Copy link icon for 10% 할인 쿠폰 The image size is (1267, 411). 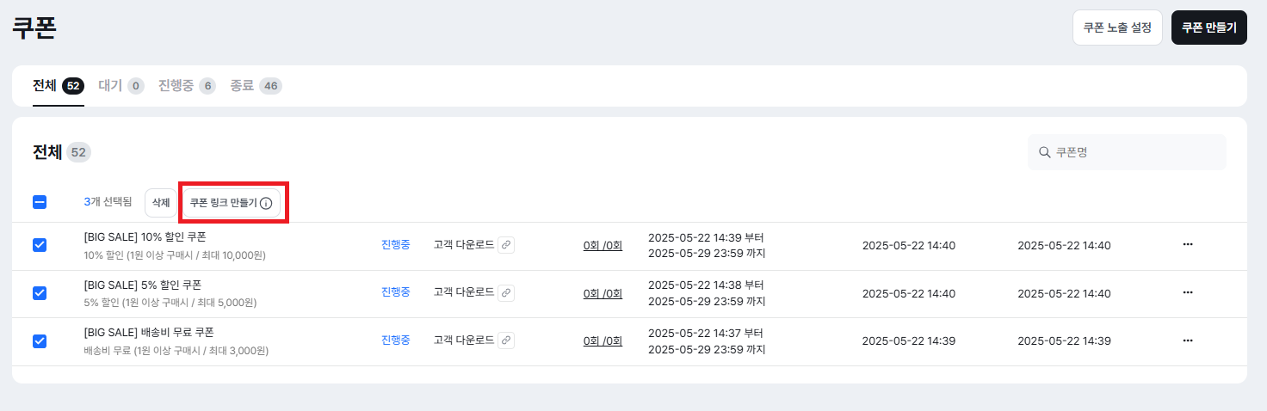507,245
